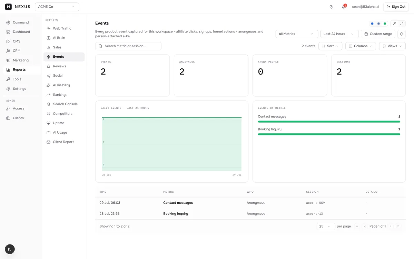Open the AI Brain report
This screenshot has width=414, height=259.
click(64, 38)
